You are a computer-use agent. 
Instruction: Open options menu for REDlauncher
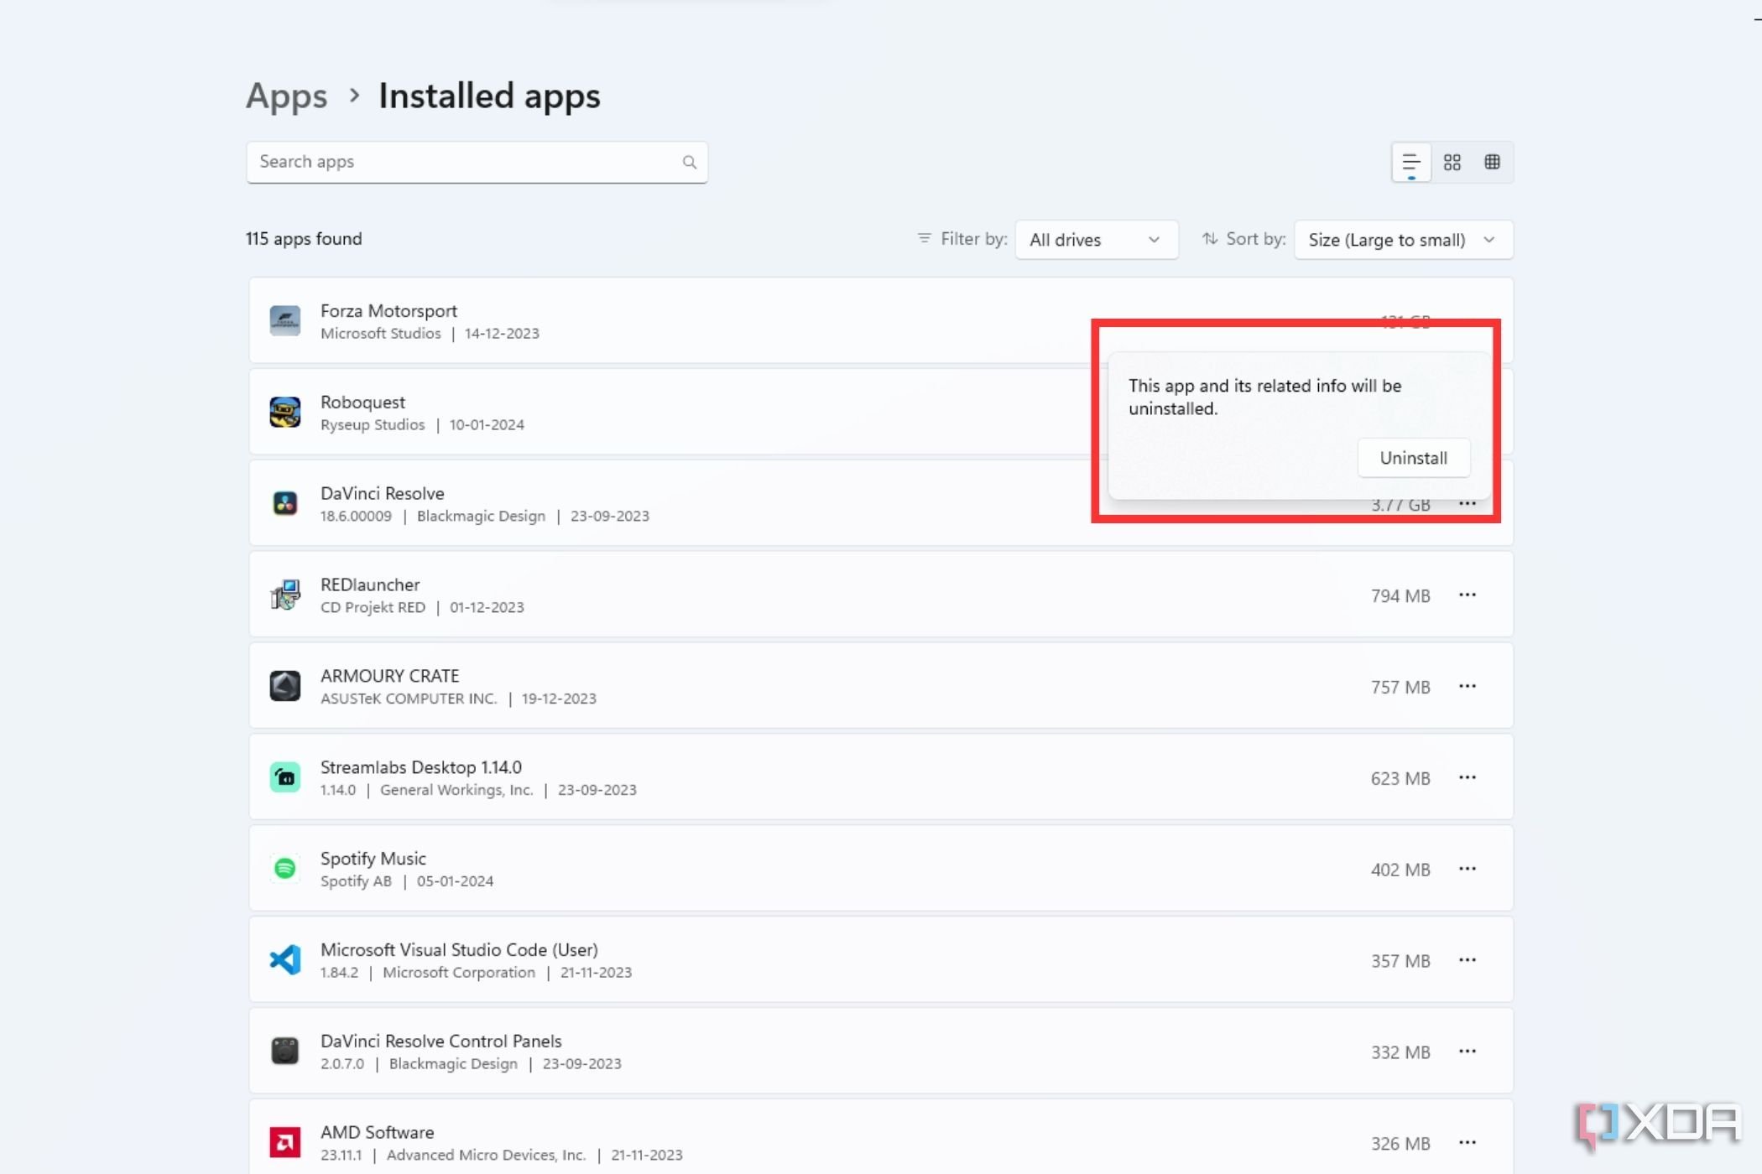pyautogui.click(x=1467, y=595)
